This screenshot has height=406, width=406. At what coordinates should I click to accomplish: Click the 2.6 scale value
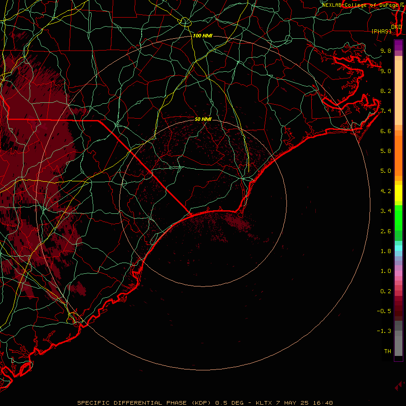(x=386, y=231)
